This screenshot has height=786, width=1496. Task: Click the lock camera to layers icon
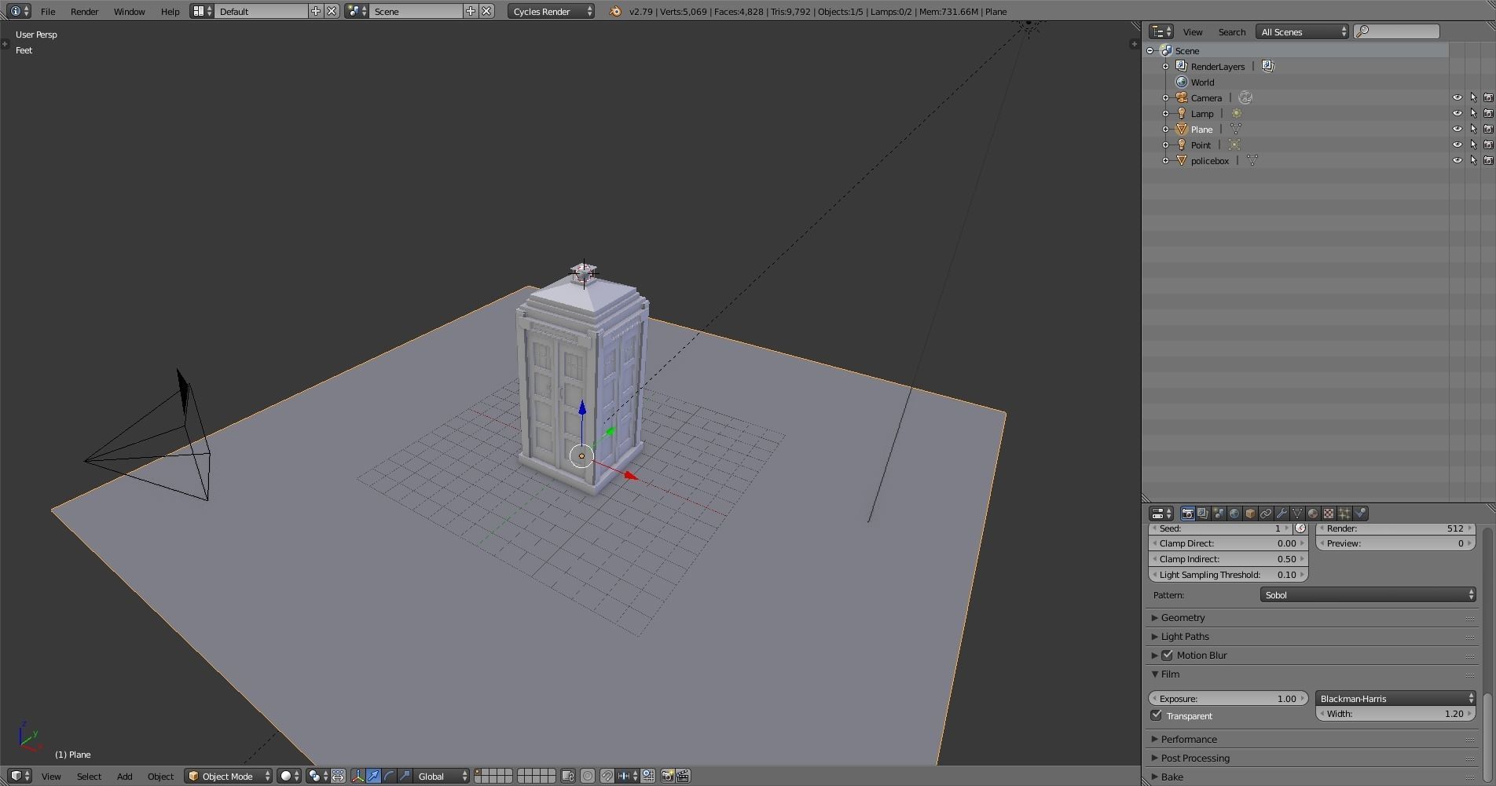pos(568,776)
